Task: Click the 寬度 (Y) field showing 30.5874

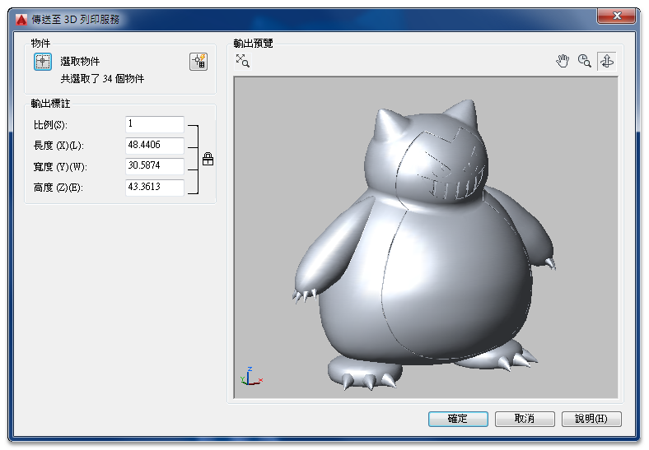Action: [x=155, y=166]
